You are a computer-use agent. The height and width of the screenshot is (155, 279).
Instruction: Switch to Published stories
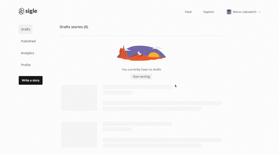click(x=28, y=41)
